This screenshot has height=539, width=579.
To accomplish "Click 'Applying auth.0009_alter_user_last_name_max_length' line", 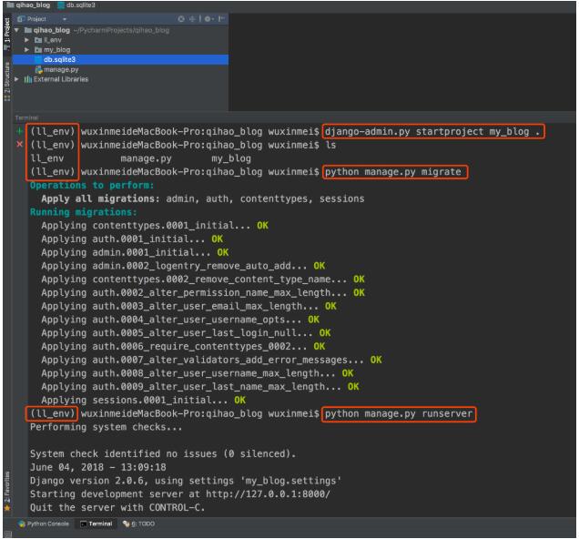I will [x=200, y=387].
